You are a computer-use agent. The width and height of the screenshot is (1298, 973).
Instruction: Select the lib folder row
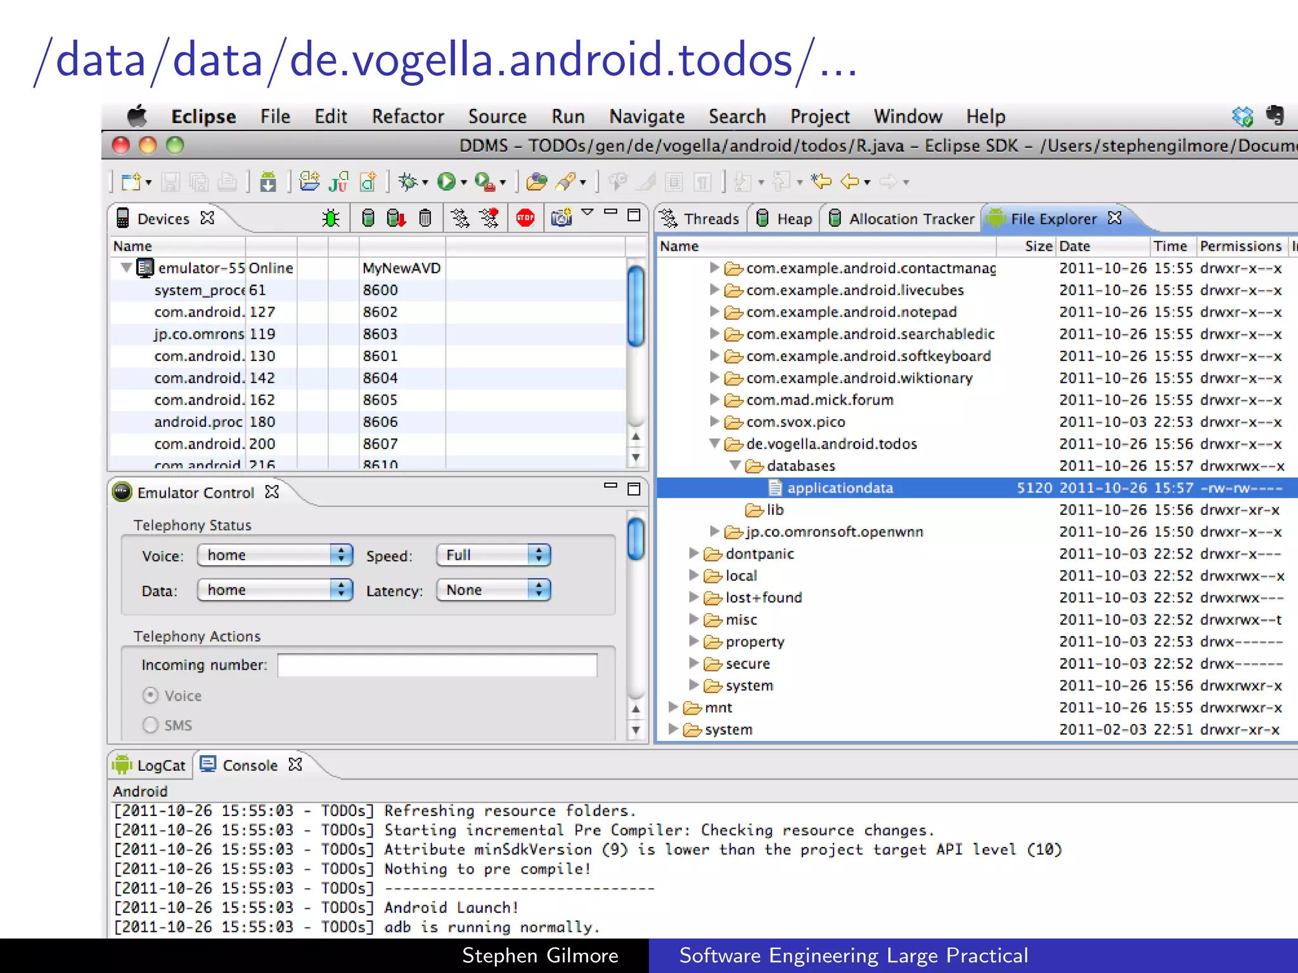(977, 510)
